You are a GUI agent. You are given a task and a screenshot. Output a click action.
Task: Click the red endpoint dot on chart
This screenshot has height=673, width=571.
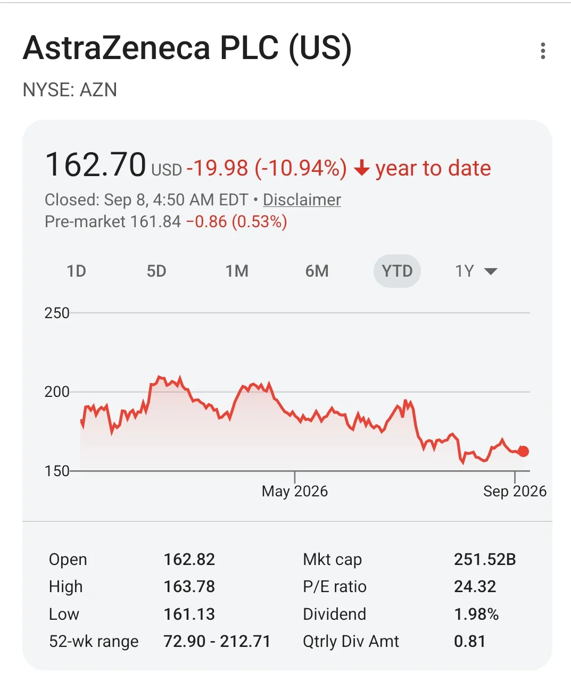tap(523, 451)
